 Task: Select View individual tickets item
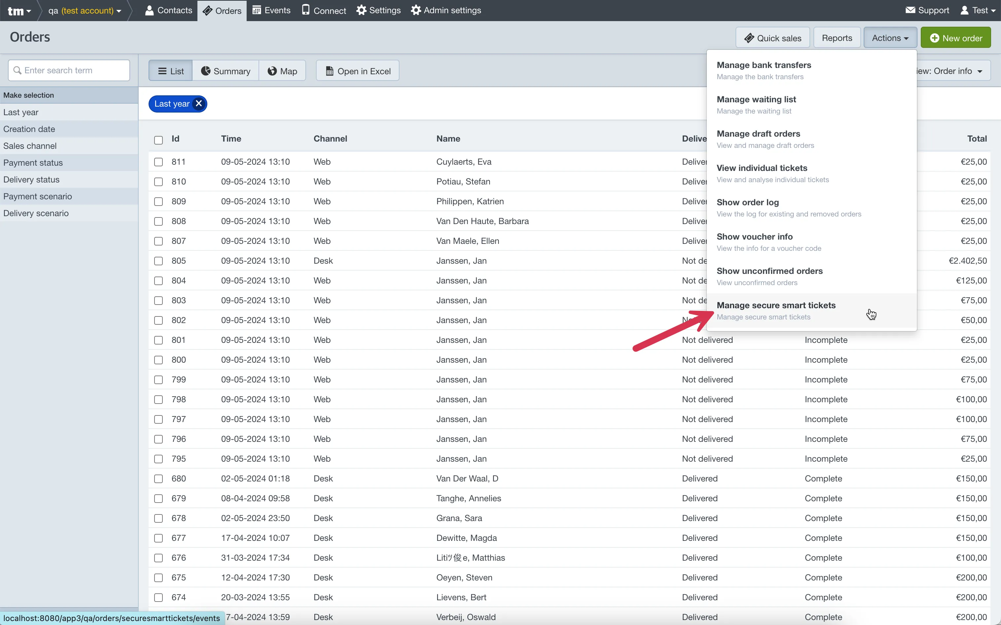(811, 173)
